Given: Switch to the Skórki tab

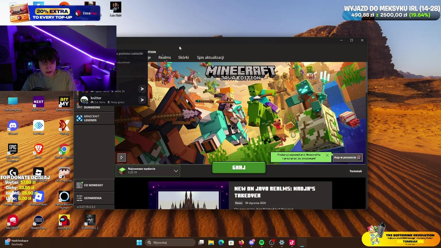Looking at the screenshot, I should click(x=183, y=58).
